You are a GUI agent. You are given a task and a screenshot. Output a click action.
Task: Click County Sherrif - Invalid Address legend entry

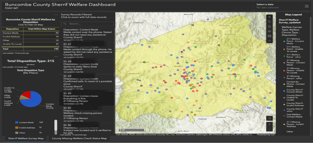pos(293,104)
